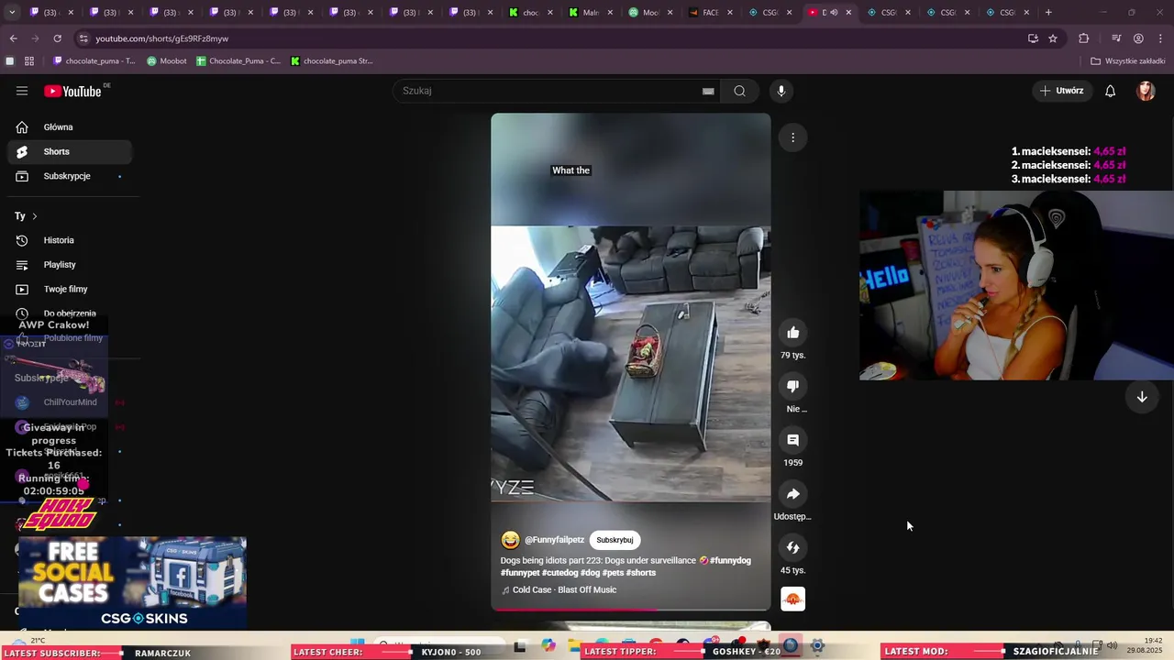Open the remix option showing 45 tys.
The height and width of the screenshot is (660, 1174).
pos(792,547)
